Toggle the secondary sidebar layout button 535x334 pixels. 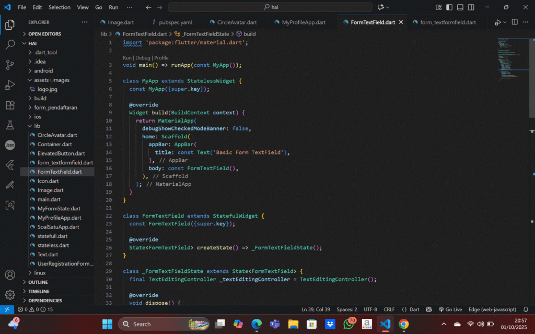470,7
